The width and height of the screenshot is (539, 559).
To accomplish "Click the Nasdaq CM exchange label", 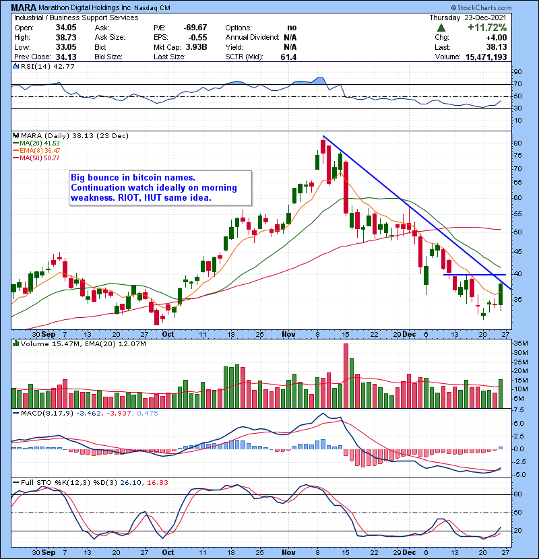I will [152, 8].
